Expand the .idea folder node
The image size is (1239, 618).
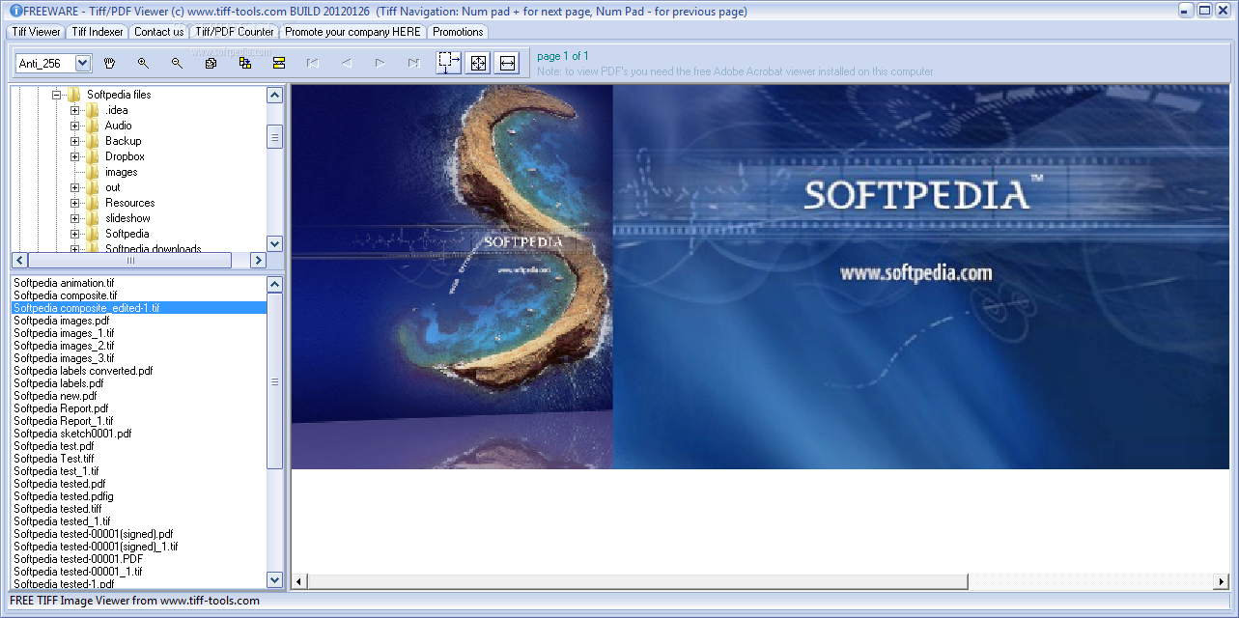pos(75,110)
